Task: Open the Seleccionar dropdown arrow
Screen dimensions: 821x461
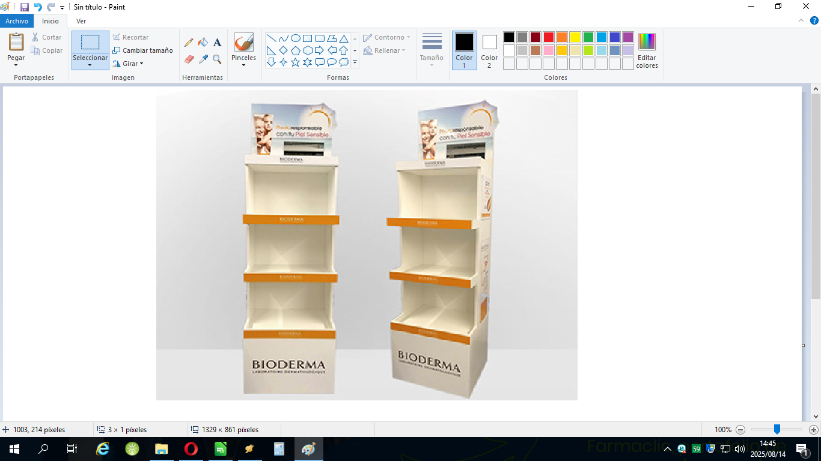Action: (x=90, y=65)
